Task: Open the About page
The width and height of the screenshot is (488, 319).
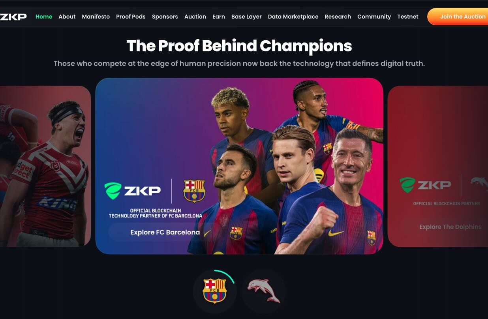Action: (x=67, y=17)
